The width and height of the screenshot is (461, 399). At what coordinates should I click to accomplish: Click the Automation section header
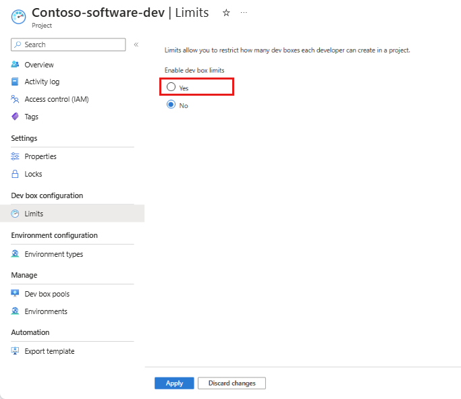pyautogui.click(x=30, y=332)
